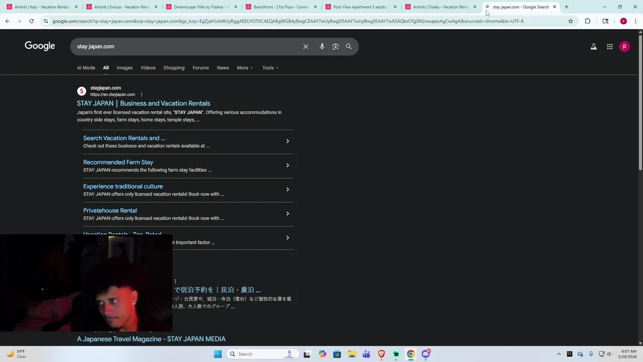Open Brave browser from the taskbar
Image resolution: width=643 pixels, height=362 pixels.
coord(381,354)
